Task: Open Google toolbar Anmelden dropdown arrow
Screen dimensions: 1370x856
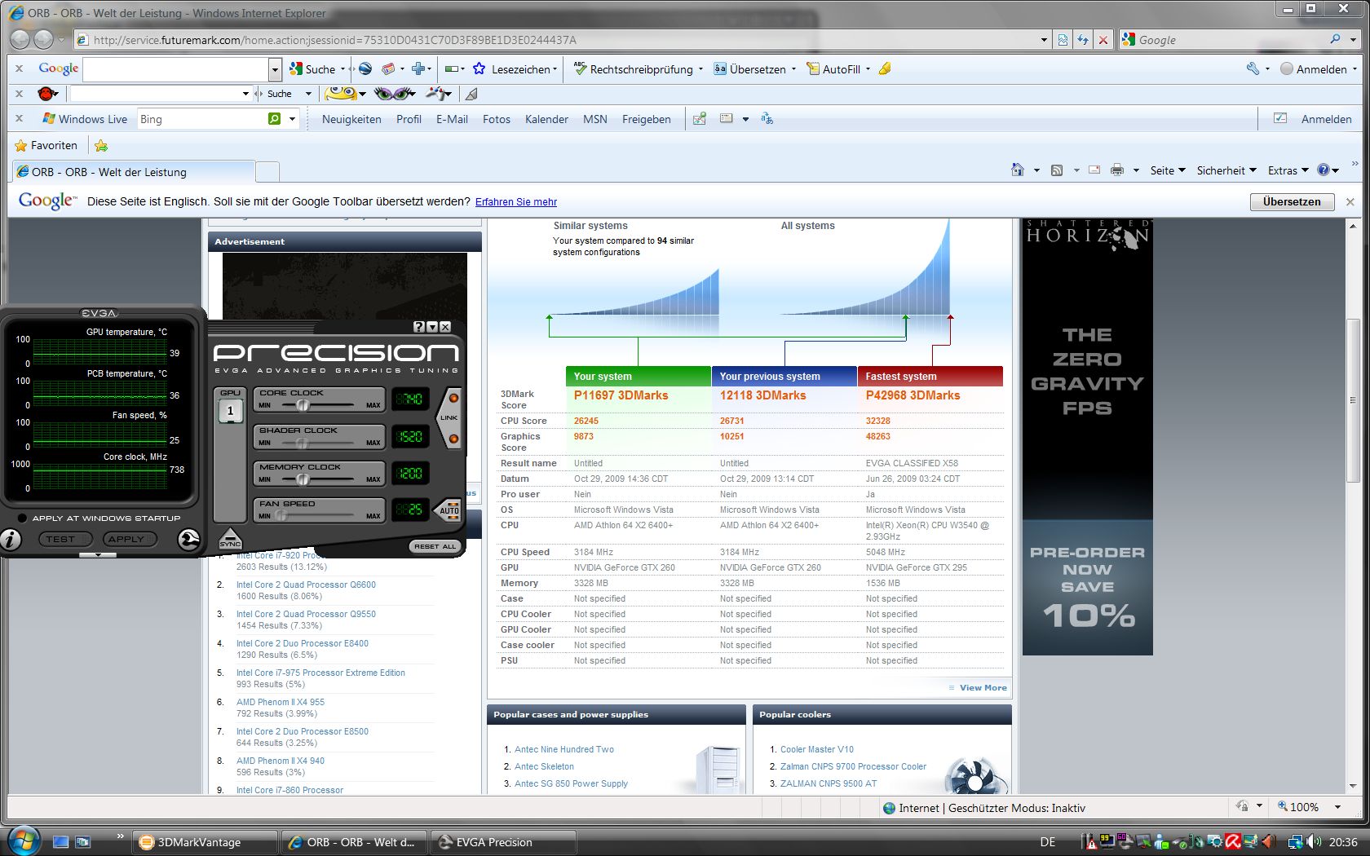Action: tap(1355, 69)
